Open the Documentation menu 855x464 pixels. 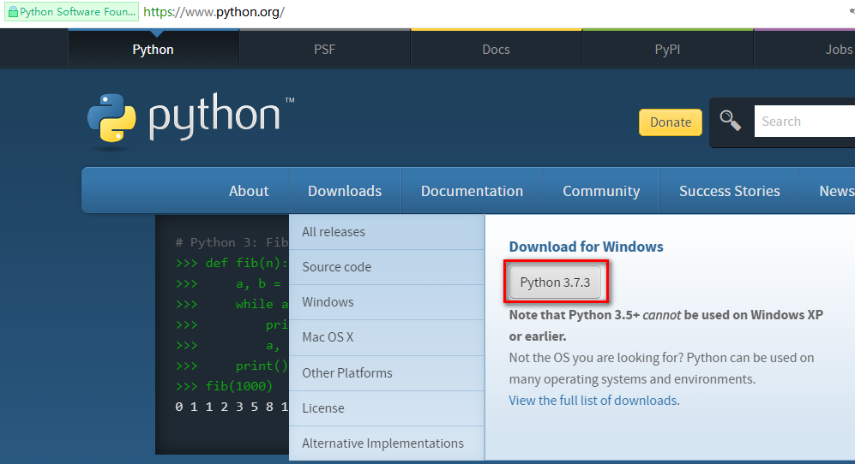pos(473,191)
